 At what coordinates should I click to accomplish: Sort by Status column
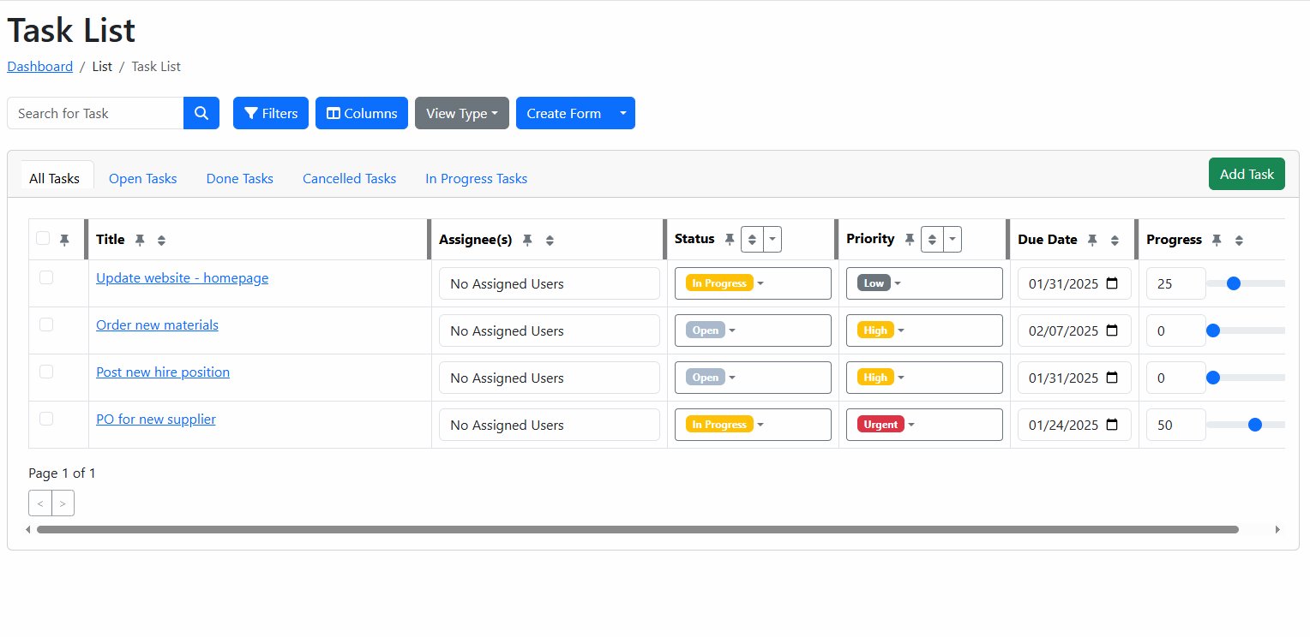pos(752,240)
